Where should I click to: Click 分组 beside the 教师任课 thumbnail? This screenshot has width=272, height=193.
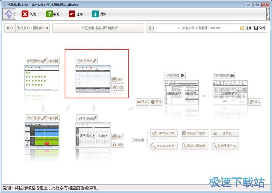118,137
